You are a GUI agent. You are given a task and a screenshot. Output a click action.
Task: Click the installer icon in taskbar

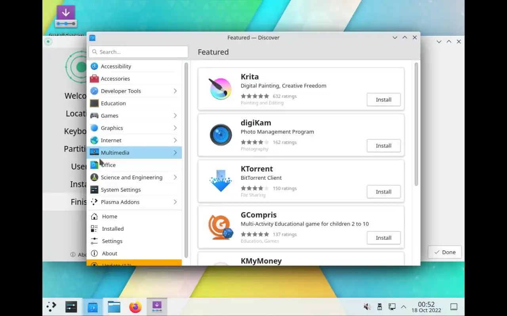pyautogui.click(x=157, y=307)
